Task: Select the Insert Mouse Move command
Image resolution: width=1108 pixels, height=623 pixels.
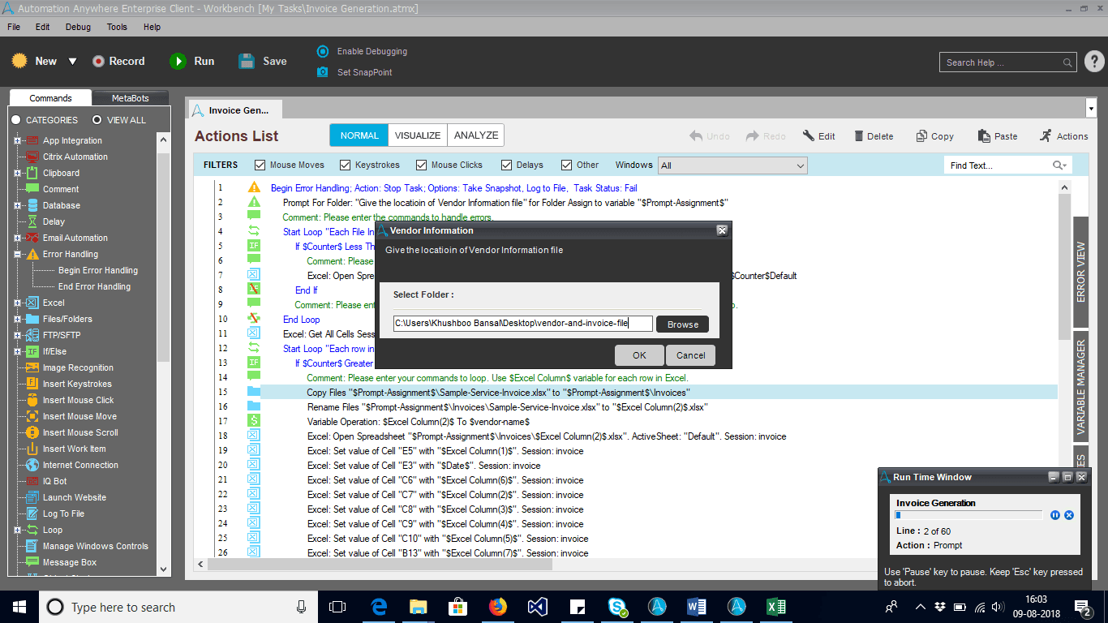Action: coord(79,416)
